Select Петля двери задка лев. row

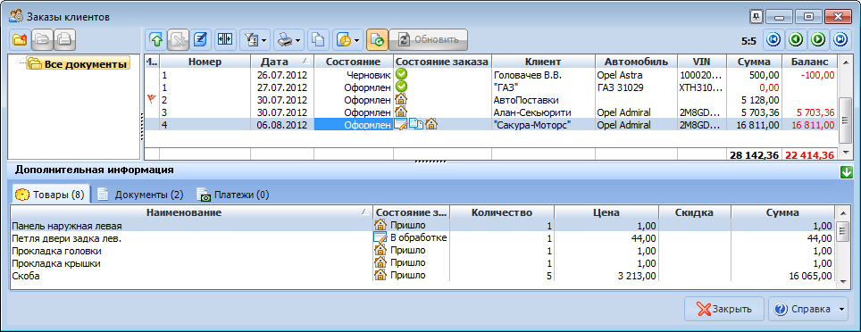coord(422,238)
